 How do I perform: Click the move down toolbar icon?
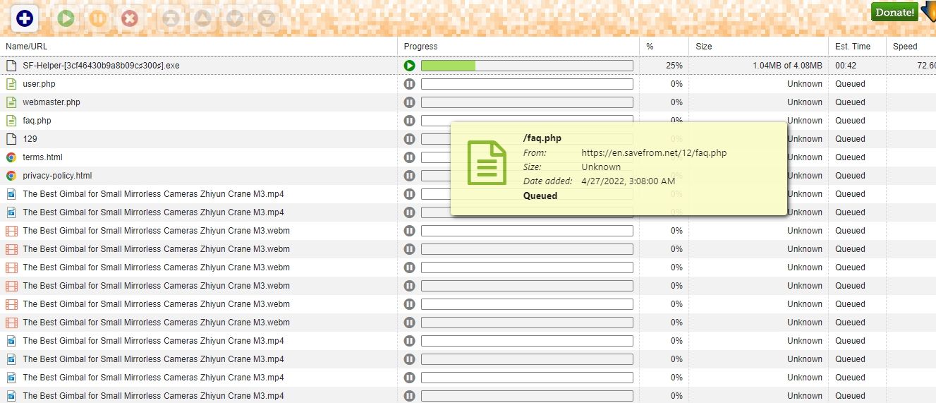[235, 18]
